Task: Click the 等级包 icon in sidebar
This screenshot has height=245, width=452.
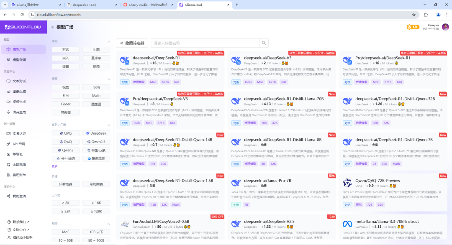Action: [8, 154]
